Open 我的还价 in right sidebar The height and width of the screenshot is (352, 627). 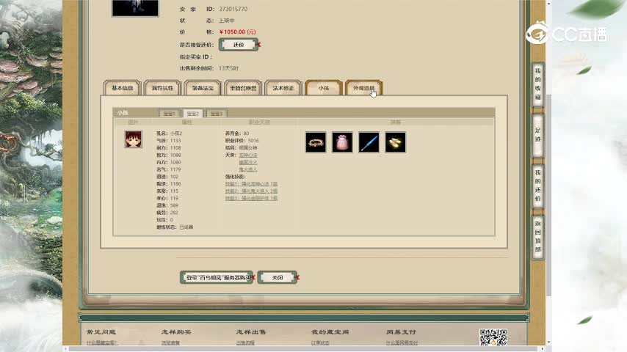point(538,186)
